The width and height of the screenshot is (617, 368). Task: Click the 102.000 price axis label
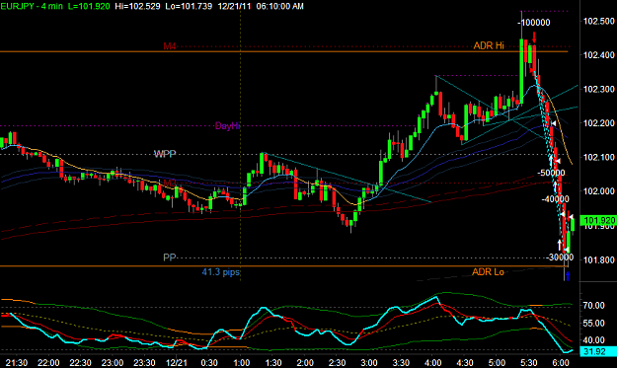(x=599, y=191)
